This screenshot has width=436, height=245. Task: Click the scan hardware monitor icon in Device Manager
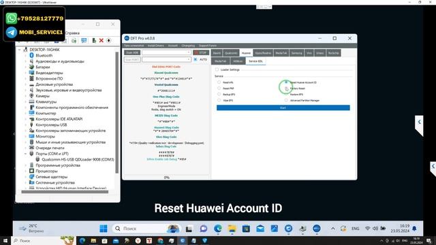(84, 41)
